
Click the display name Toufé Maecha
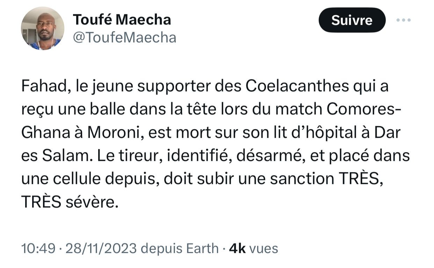click(122, 20)
